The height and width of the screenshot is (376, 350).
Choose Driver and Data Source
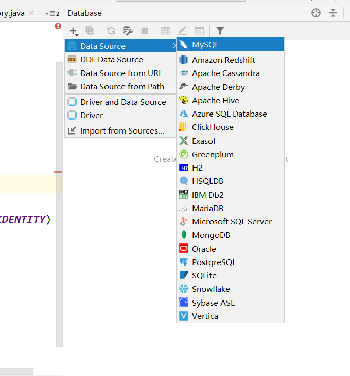[x=120, y=102]
